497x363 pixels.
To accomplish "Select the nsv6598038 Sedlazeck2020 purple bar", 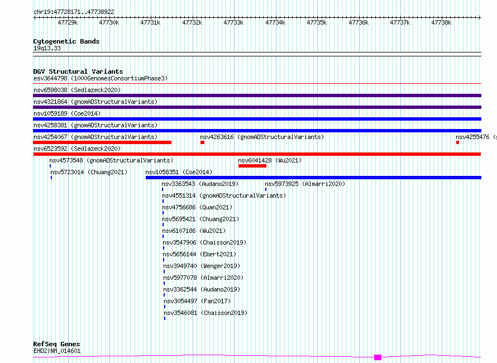I will [x=257, y=95].
